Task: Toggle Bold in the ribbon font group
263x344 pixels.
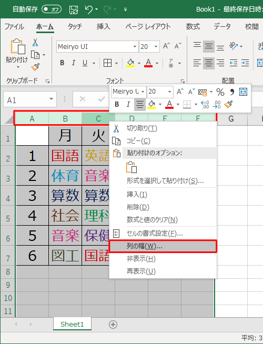Action: click(x=62, y=63)
